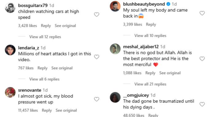
Task: Reply to bossguitarx79's comment
Action: pos(46,26)
